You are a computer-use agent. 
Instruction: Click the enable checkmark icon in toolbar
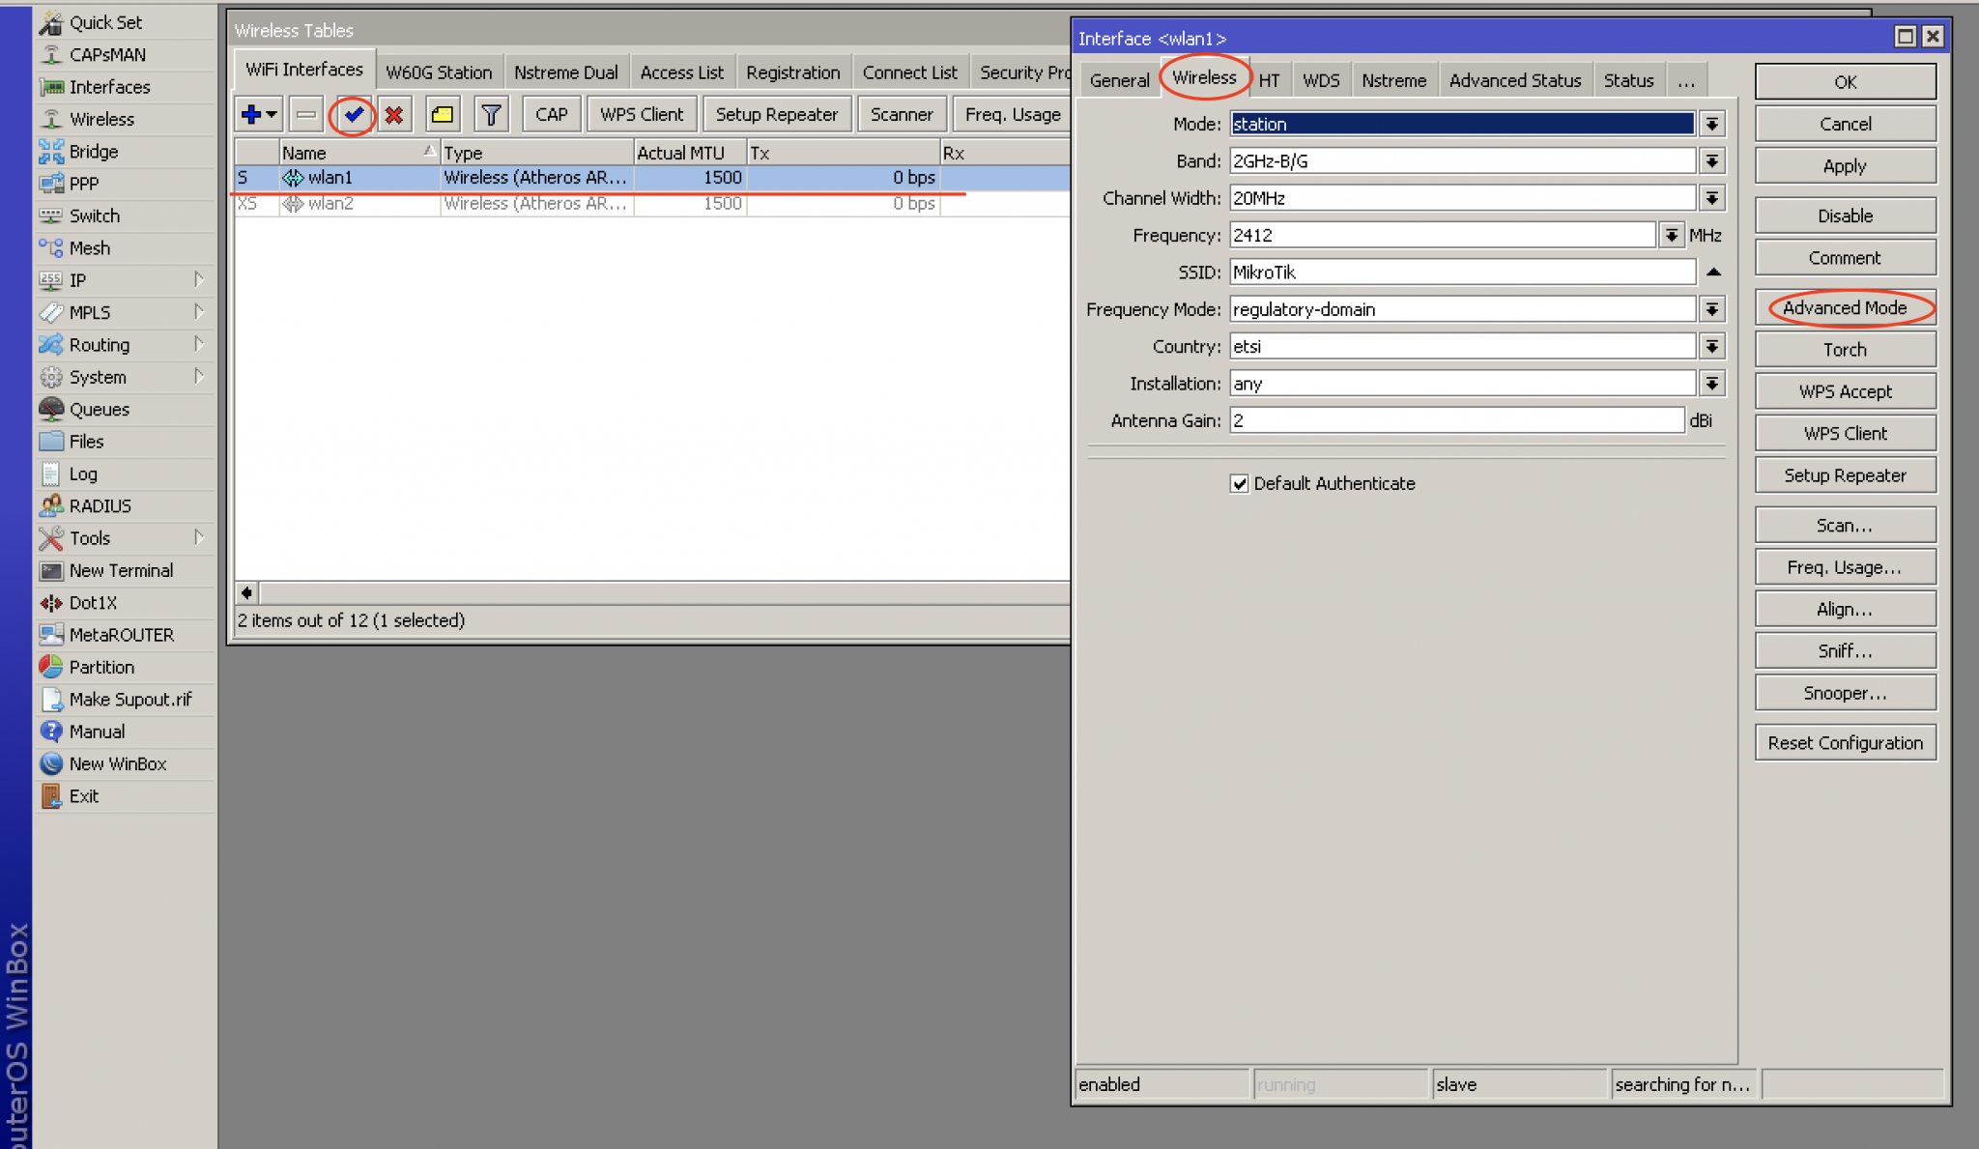coord(354,115)
